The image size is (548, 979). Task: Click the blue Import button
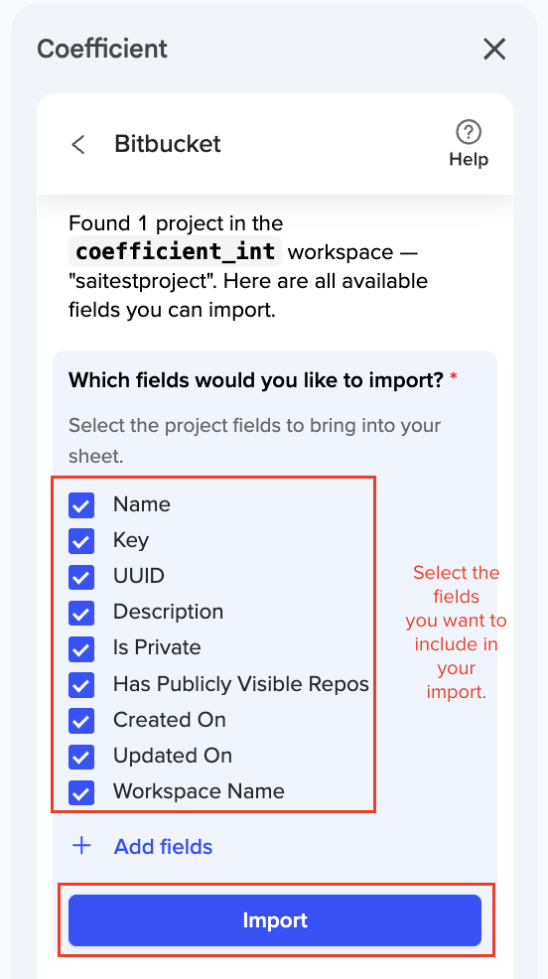click(275, 920)
